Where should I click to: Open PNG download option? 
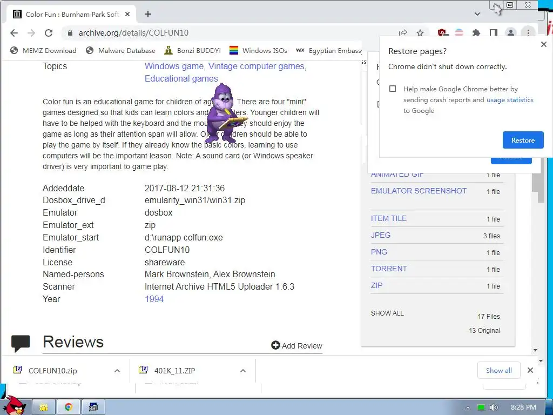379,252
